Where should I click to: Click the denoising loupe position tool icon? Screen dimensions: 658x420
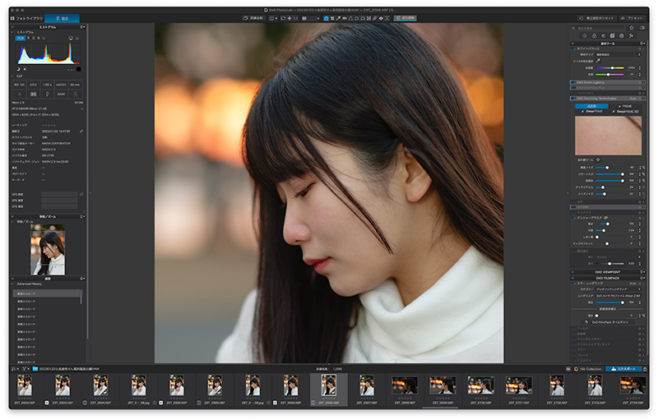click(598, 159)
